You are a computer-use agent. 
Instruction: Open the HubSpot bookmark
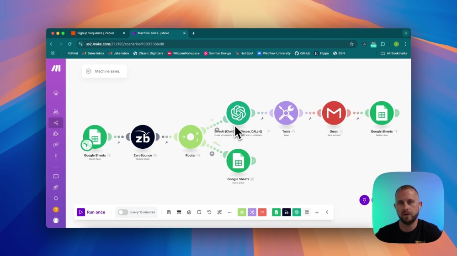pos(244,53)
